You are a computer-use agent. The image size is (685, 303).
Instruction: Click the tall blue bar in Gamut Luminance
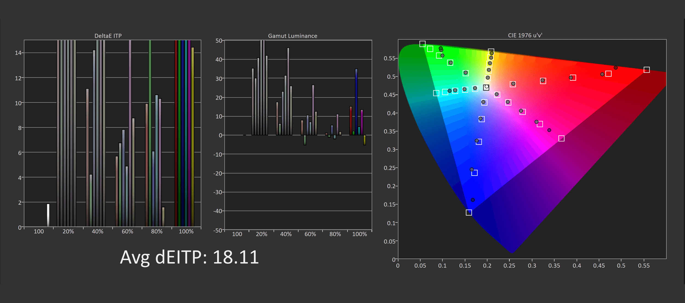pyautogui.click(x=356, y=101)
